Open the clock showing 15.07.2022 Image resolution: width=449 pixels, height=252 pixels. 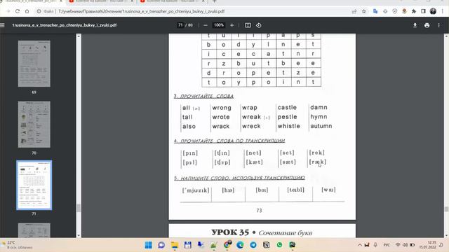(427, 245)
